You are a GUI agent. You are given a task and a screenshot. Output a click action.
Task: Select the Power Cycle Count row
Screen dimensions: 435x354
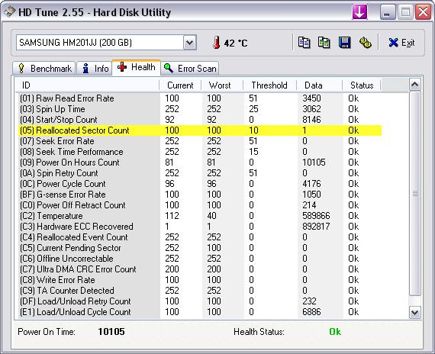[x=200, y=184]
